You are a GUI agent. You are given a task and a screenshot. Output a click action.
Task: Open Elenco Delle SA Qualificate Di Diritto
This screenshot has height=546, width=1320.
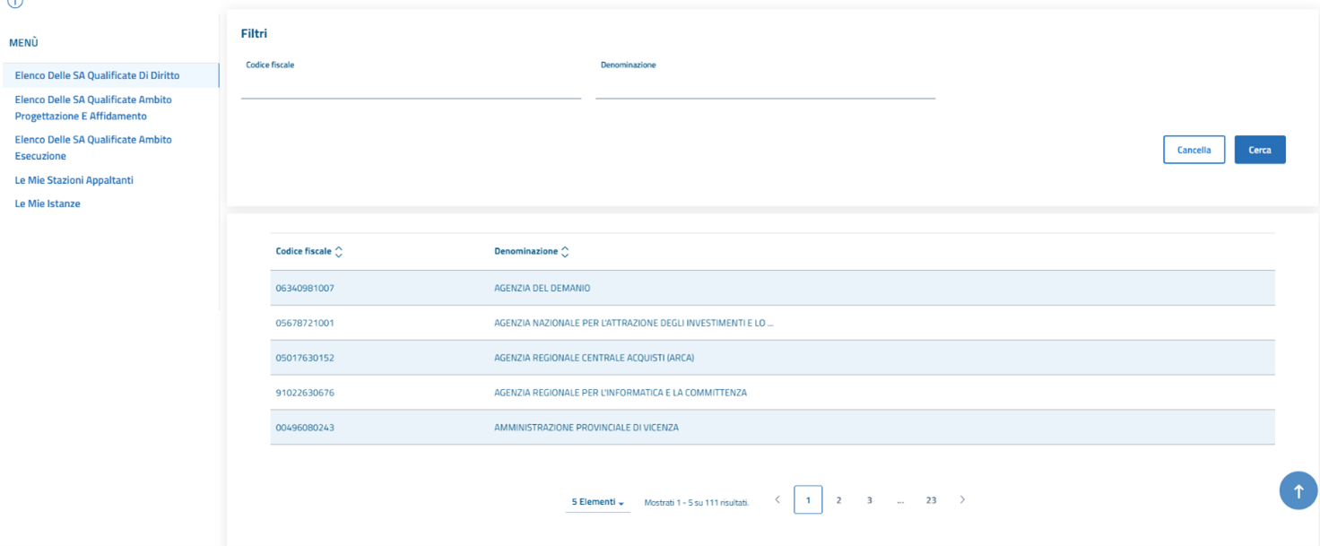tap(97, 75)
